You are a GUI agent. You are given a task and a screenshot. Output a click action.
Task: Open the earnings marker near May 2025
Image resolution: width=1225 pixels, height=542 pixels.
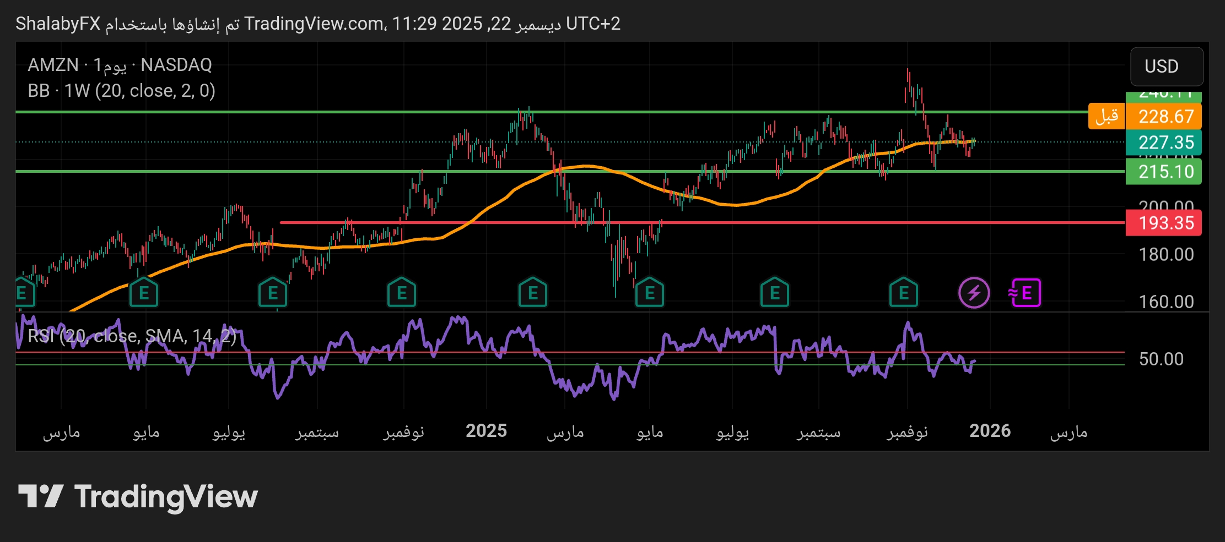click(x=650, y=293)
